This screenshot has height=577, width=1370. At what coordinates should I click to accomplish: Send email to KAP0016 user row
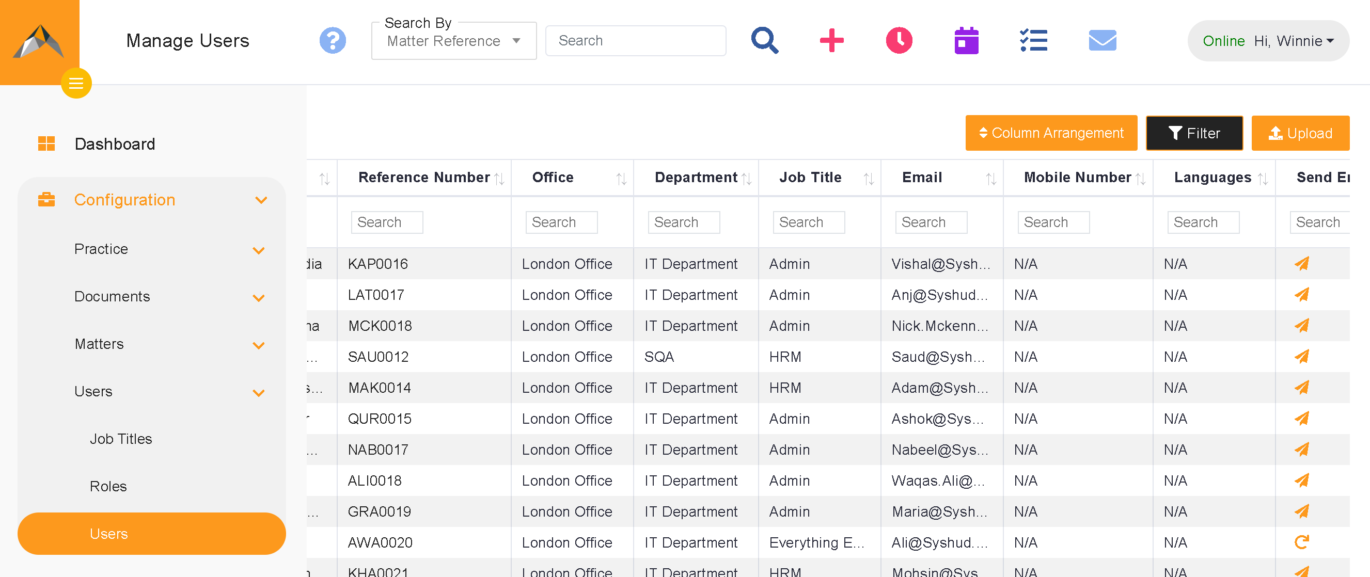pyautogui.click(x=1301, y=264)
